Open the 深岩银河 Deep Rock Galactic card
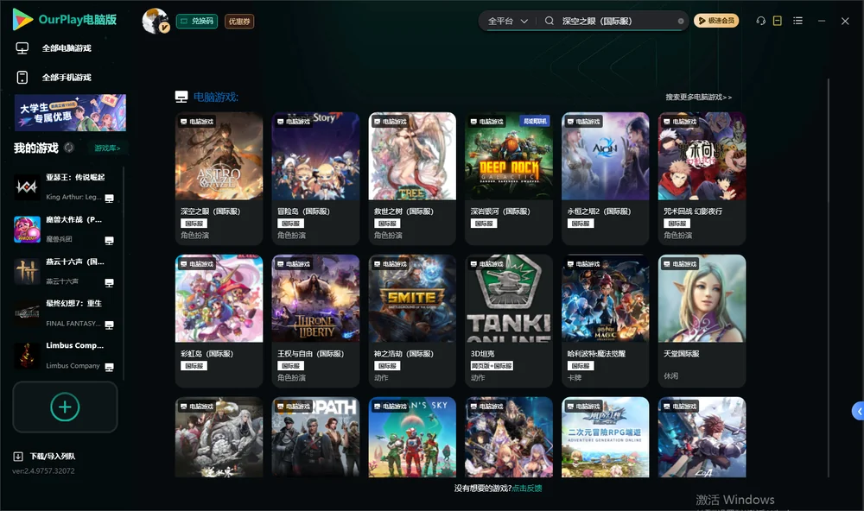Image resolution: width=864 pixels, height=511 pixels. click(509, 179)
